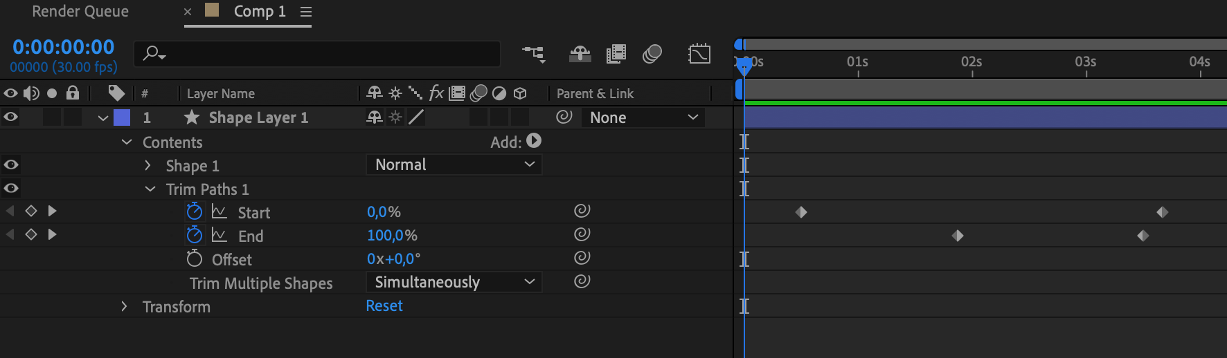
Task: Open search options dropdown arrow
Action: coord(163,57)
